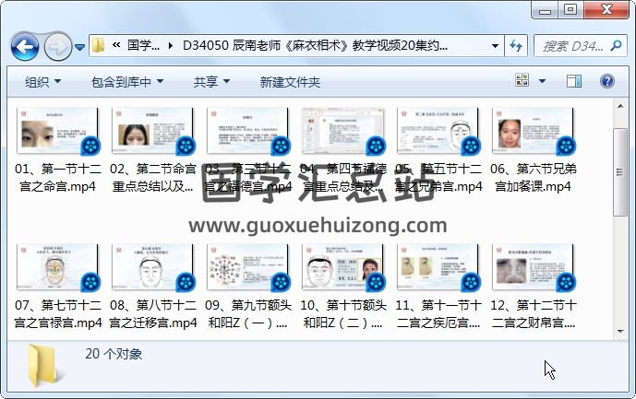Click the Back navigation arrow
The width and height of the screenshot is (636, 399).
24,45
